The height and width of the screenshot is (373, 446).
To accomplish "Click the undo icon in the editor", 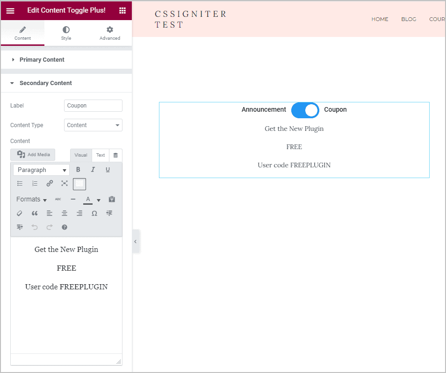I will [x=35, y=227].
